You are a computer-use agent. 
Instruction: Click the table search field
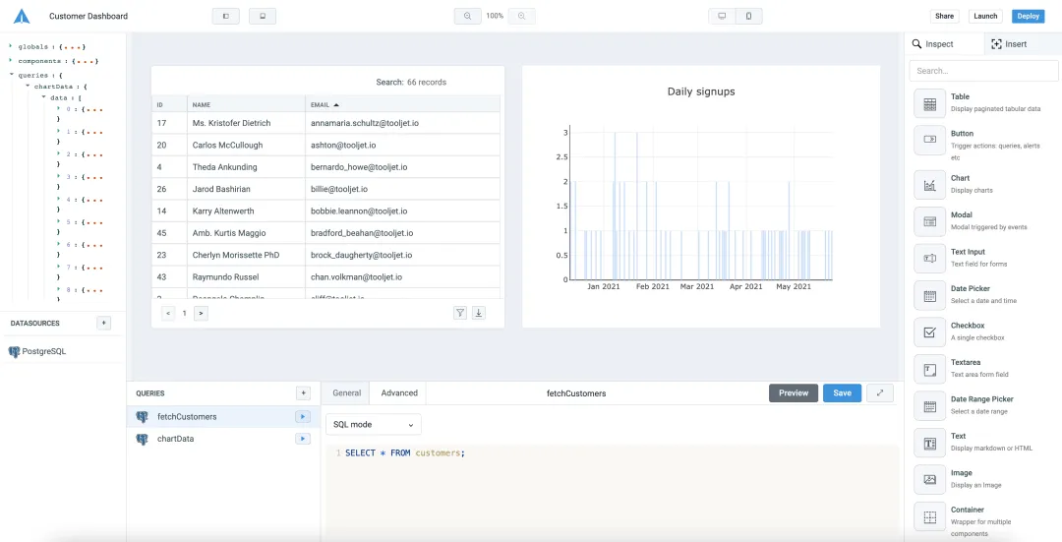tap(427, 82)
